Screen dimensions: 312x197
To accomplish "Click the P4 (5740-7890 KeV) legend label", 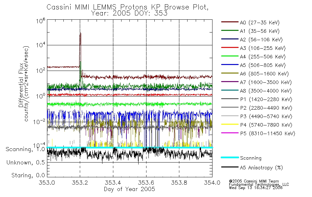I will [266, 125].
